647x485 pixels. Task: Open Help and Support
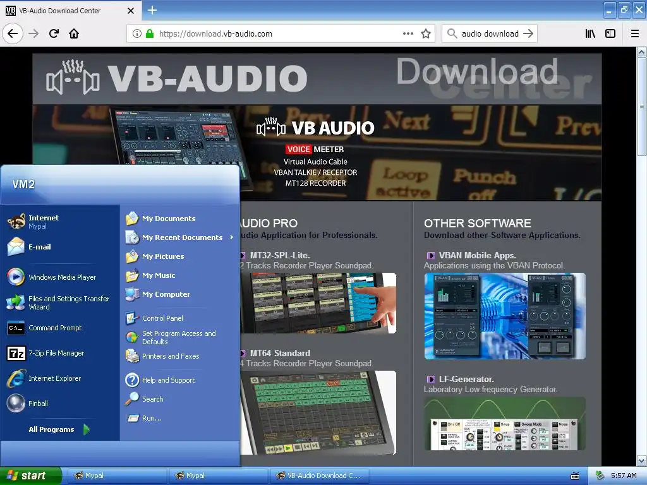click(179, 380)
